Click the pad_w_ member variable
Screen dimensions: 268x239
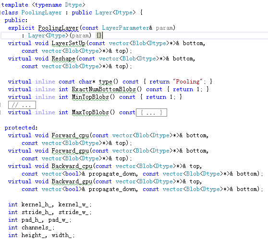(58, 220)
